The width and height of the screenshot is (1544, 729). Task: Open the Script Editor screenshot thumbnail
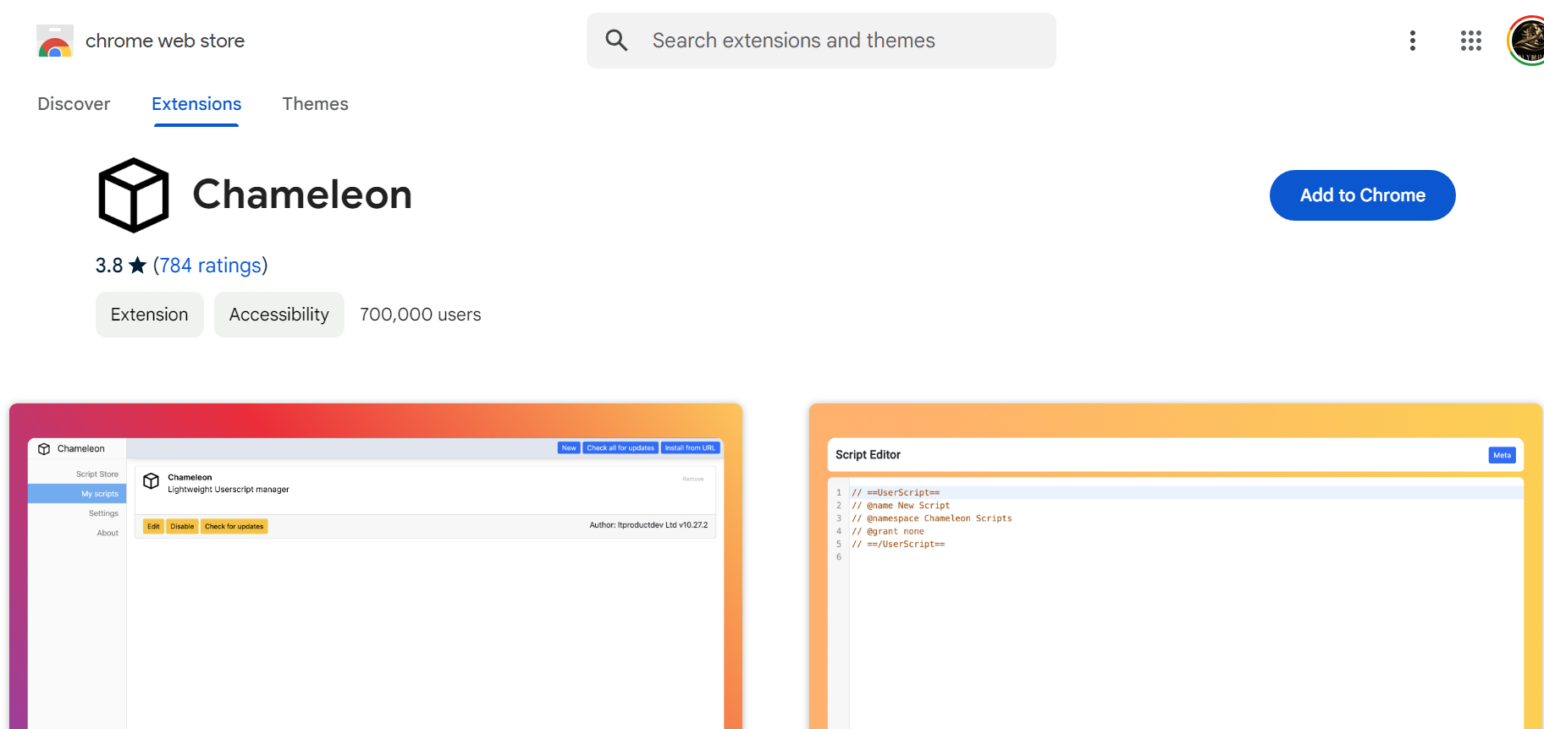[x=1176, y=566]
